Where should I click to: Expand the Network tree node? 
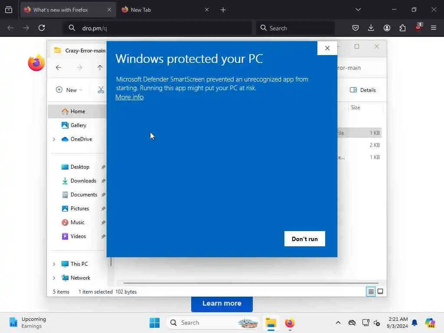click(54, 278)
